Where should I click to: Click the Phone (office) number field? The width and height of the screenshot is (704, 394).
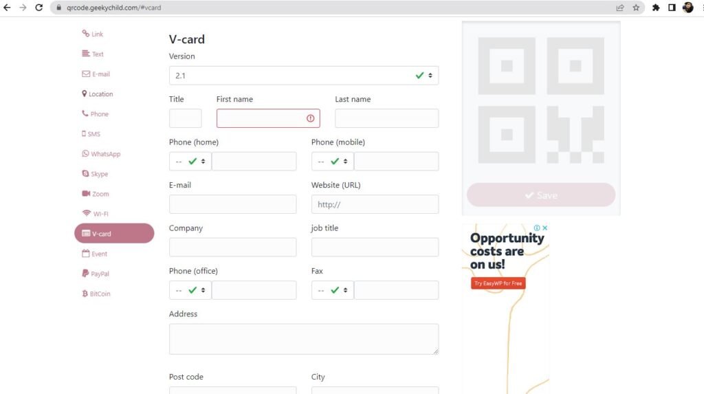pyautogui.click(x=254, y=290)
